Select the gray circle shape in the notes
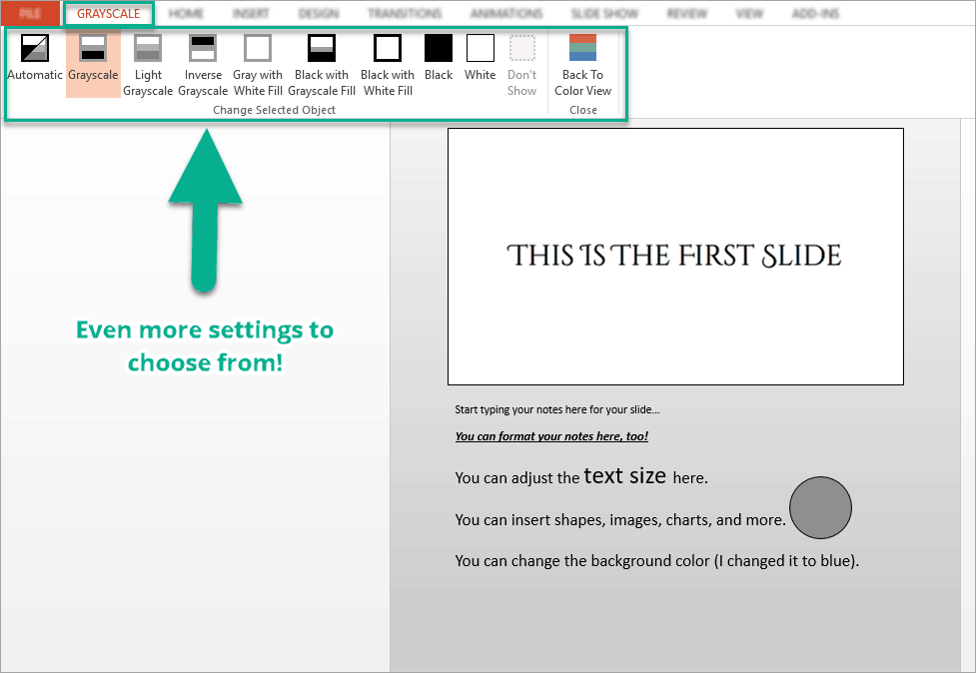The image size is (976, 673). click(819, 507)
